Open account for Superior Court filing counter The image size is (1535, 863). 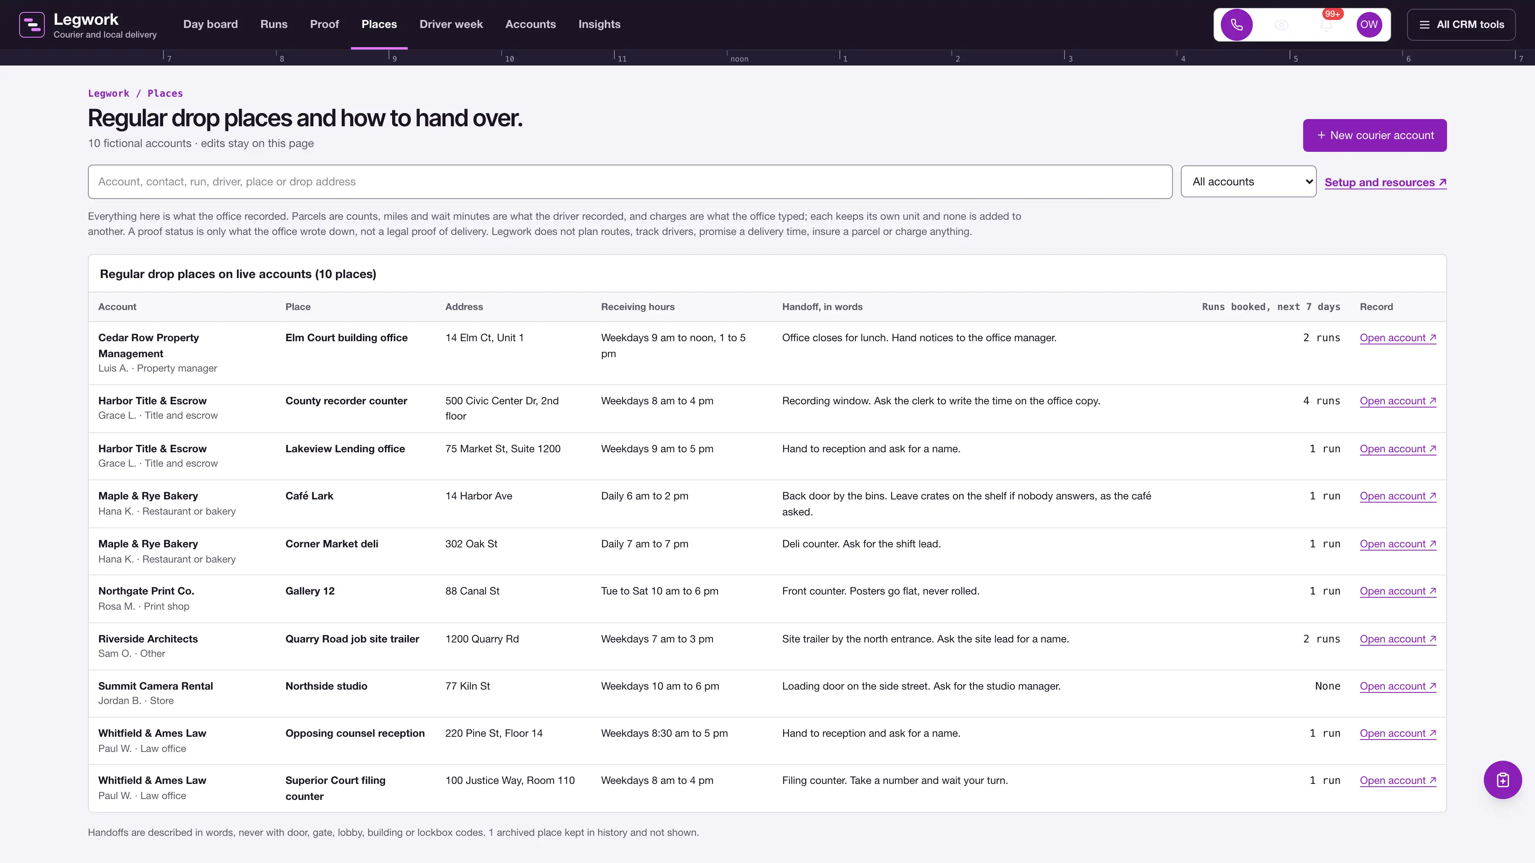[1398, 780]
